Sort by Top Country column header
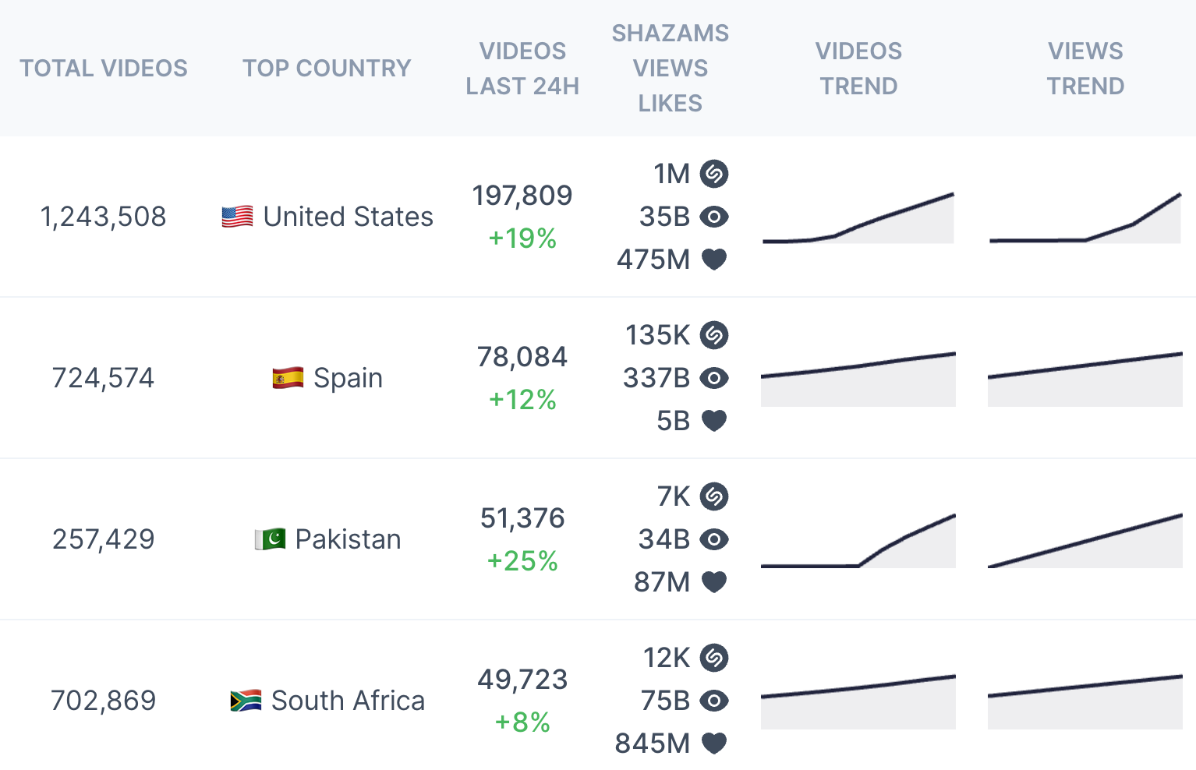Viewport: 1196px width, 770px height. pyautogui.click(x=327, y=69)
